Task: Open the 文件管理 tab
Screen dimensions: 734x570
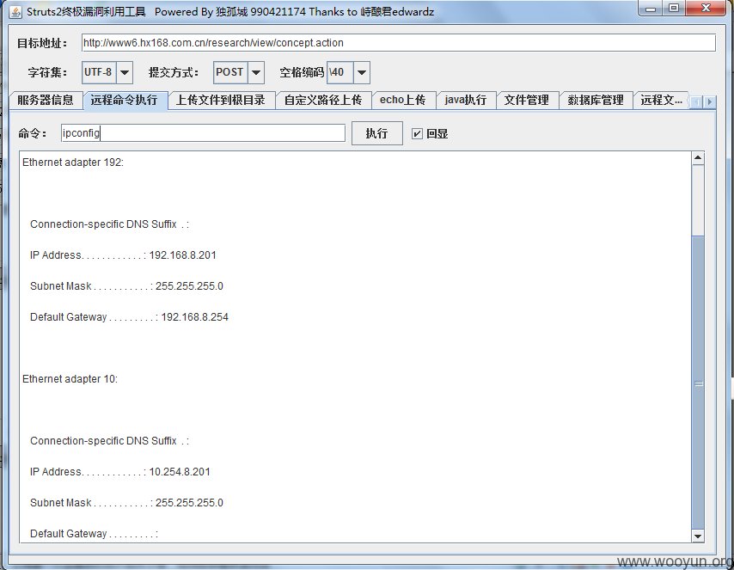Action: pyautogui.click(x=527, y=101)
